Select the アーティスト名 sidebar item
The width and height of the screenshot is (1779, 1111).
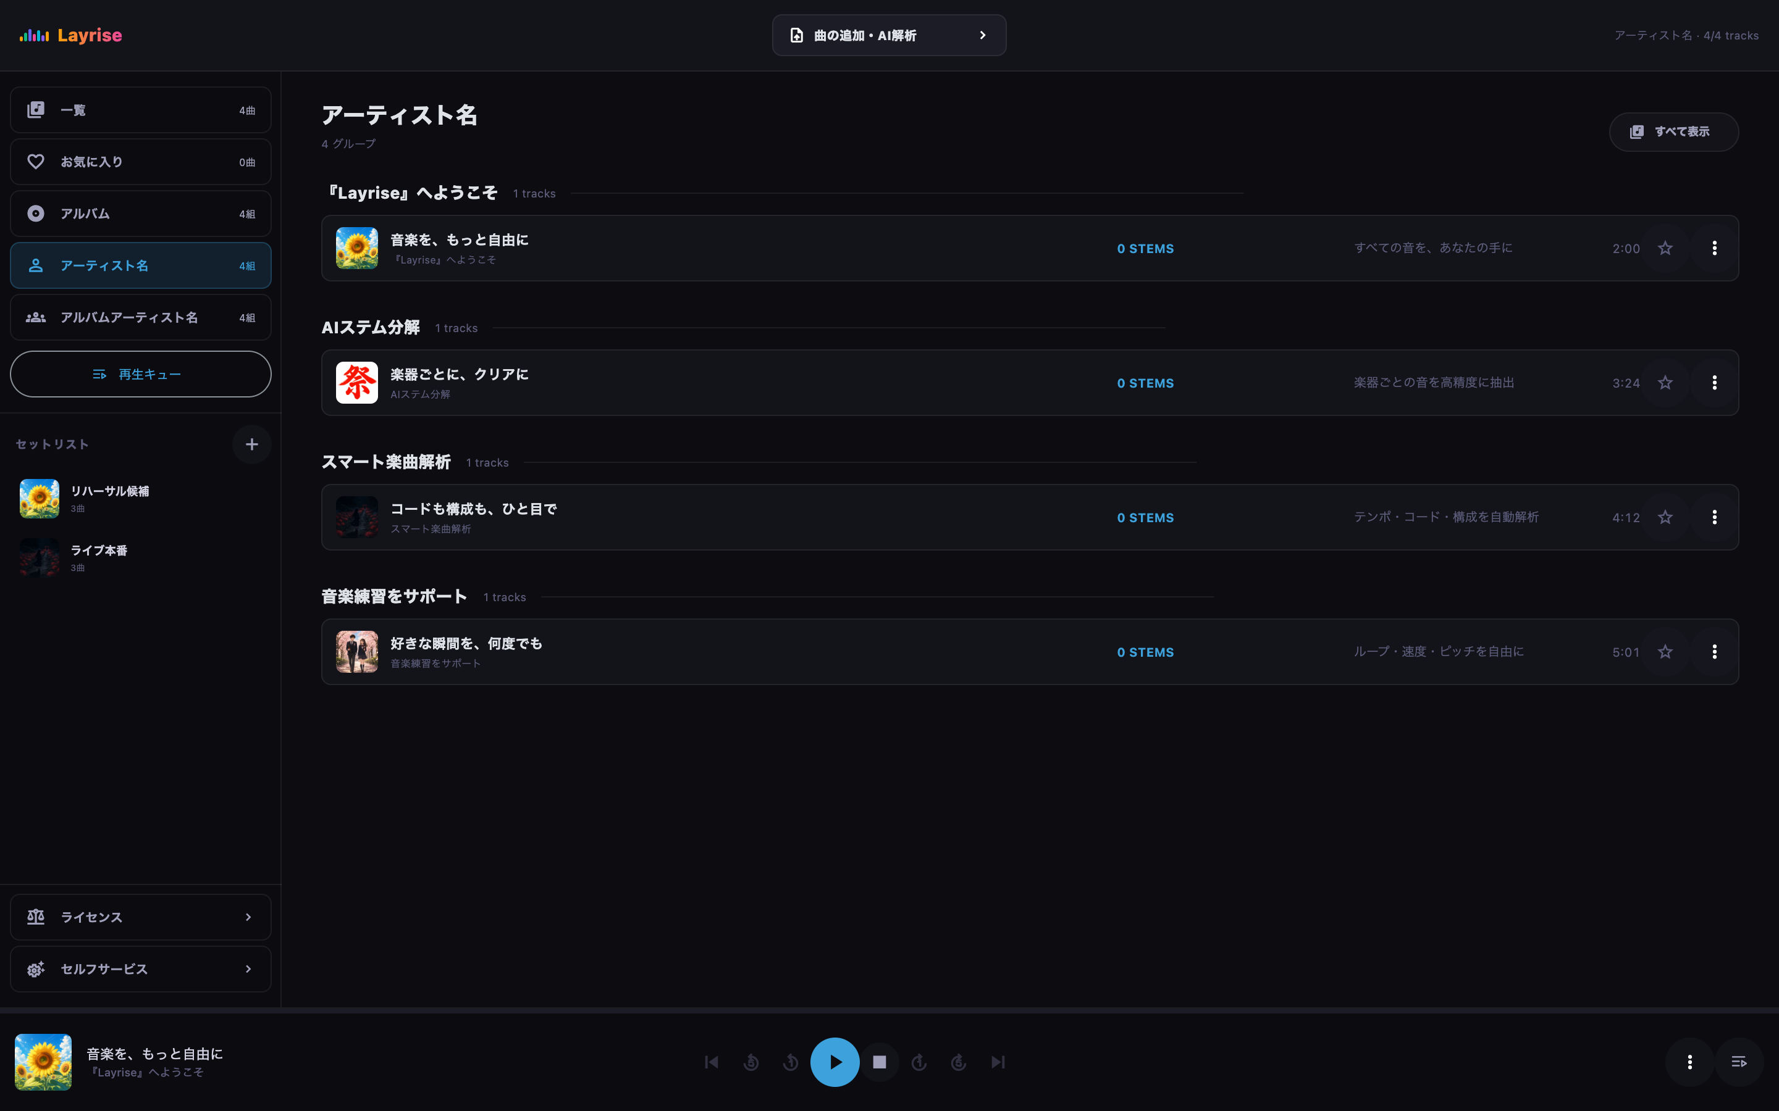(x=140, y=265)
